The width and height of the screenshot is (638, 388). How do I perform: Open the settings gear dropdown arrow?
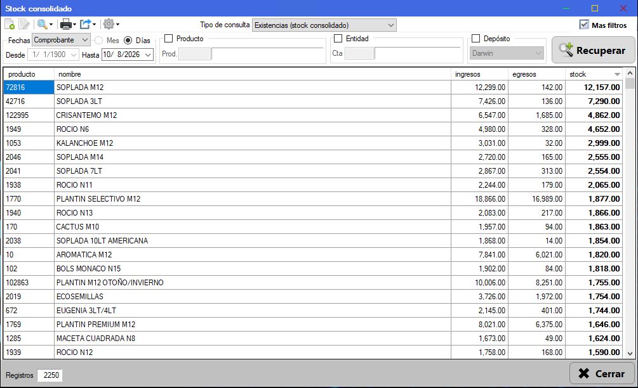click(x=118, y=25)
